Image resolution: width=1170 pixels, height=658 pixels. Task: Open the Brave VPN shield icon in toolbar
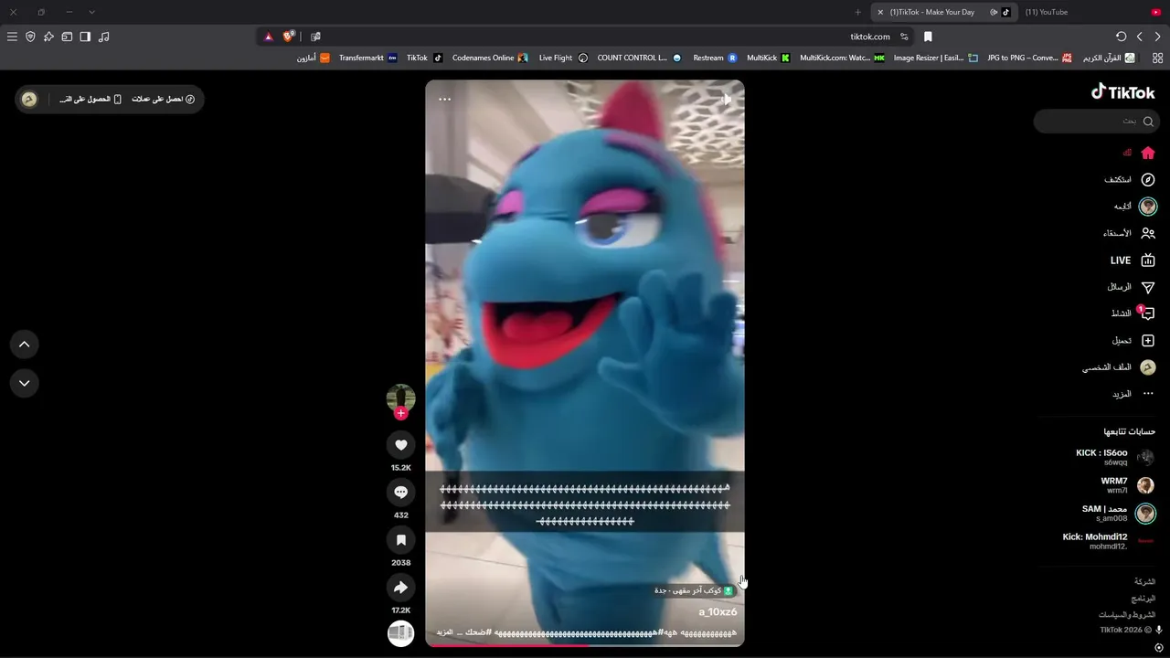tap(30, 37)
